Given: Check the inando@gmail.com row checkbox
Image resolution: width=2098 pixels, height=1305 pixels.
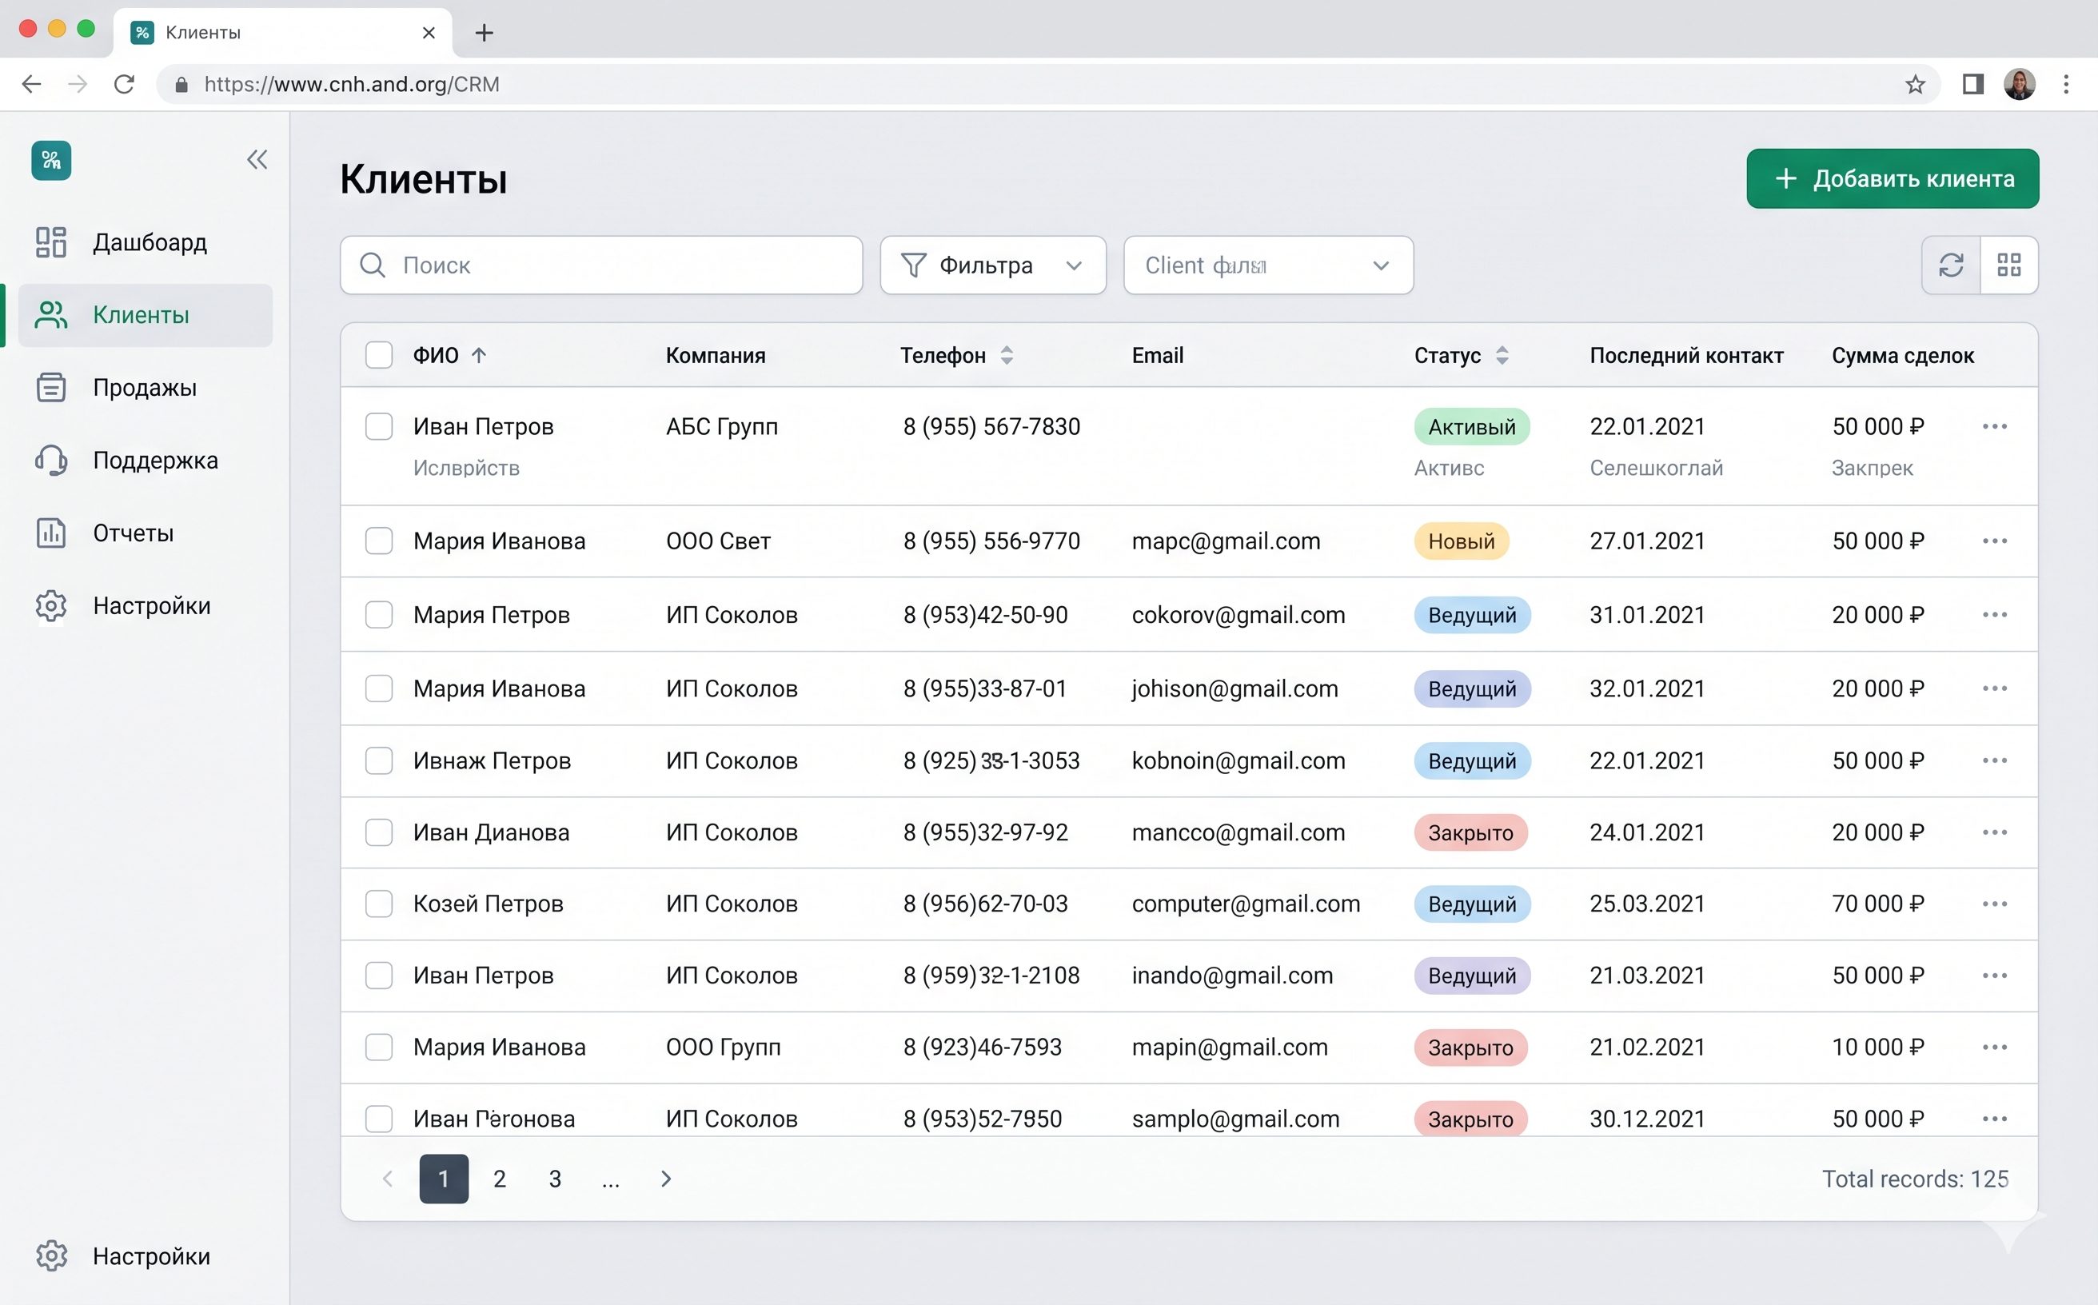Looking at the screenshot, I should click(379, 976).
